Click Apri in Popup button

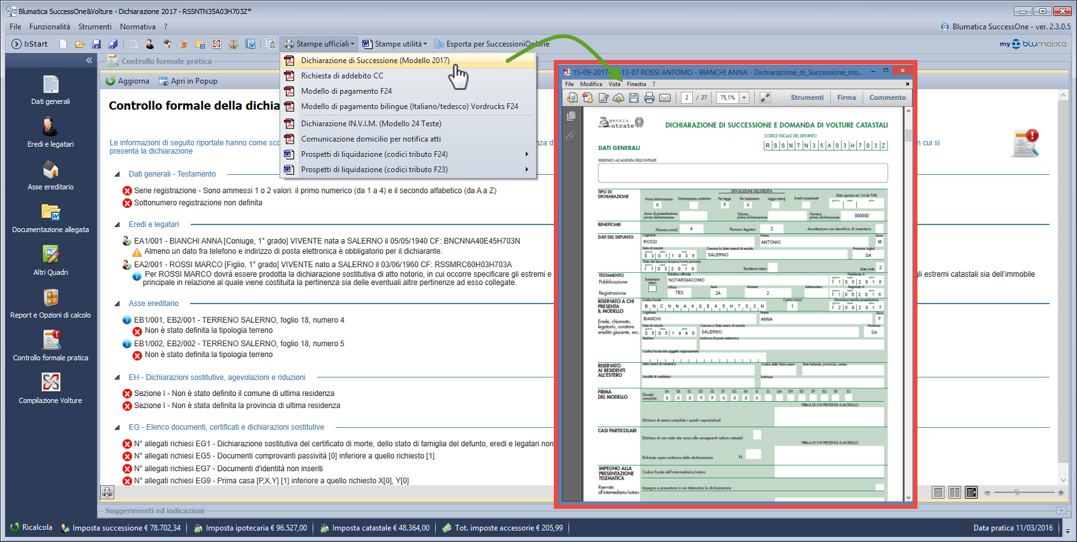tap(188, 81)
